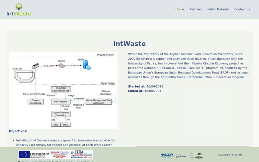Click the Ended at date 16/08/2023
This screenshot has width=259, height=162.
(153, 91)
